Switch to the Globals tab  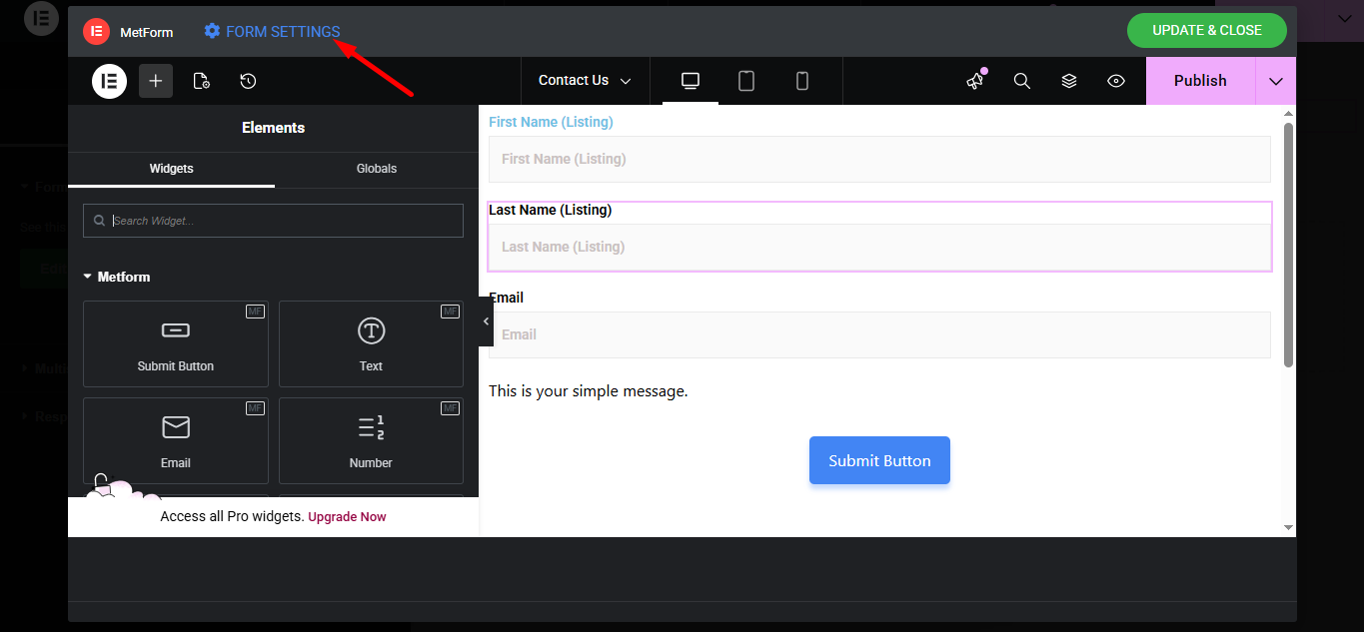(377, 169)
